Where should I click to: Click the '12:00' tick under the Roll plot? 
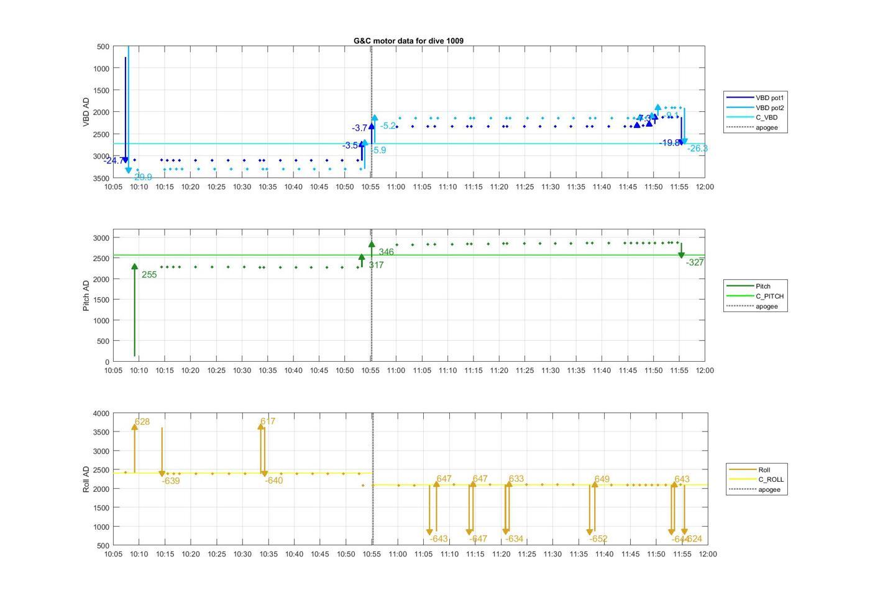[708, 554]
